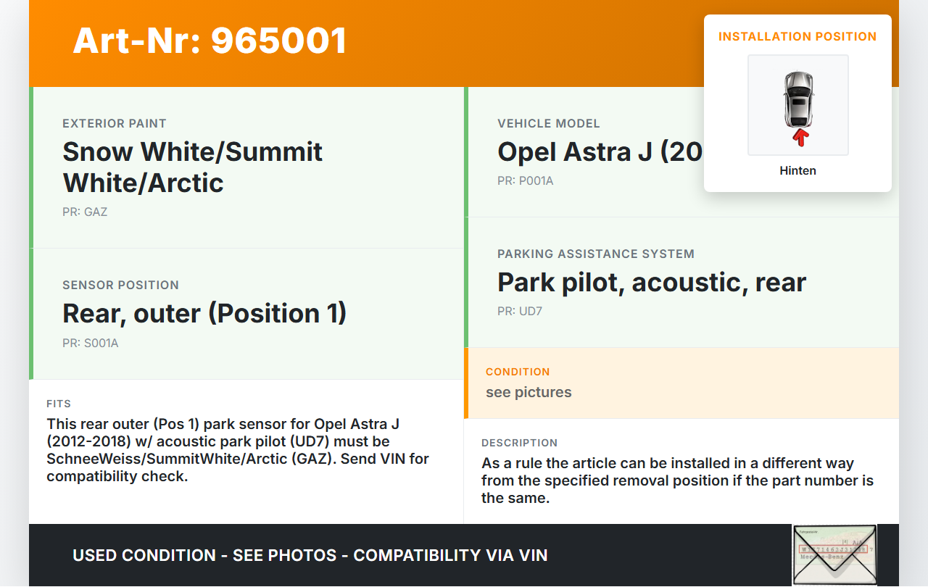The image size is (928, 587).
Task: Click the FITS compatibility paragraph
Action: coord(238,450)
